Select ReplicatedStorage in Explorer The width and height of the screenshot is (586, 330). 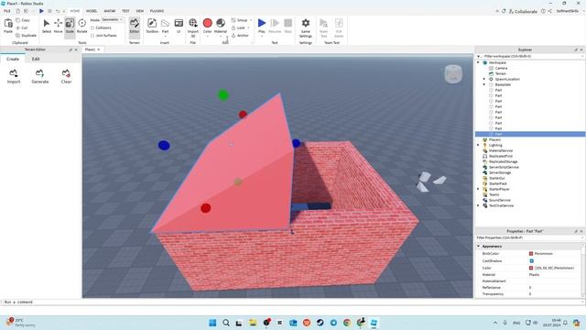[503, 161]
